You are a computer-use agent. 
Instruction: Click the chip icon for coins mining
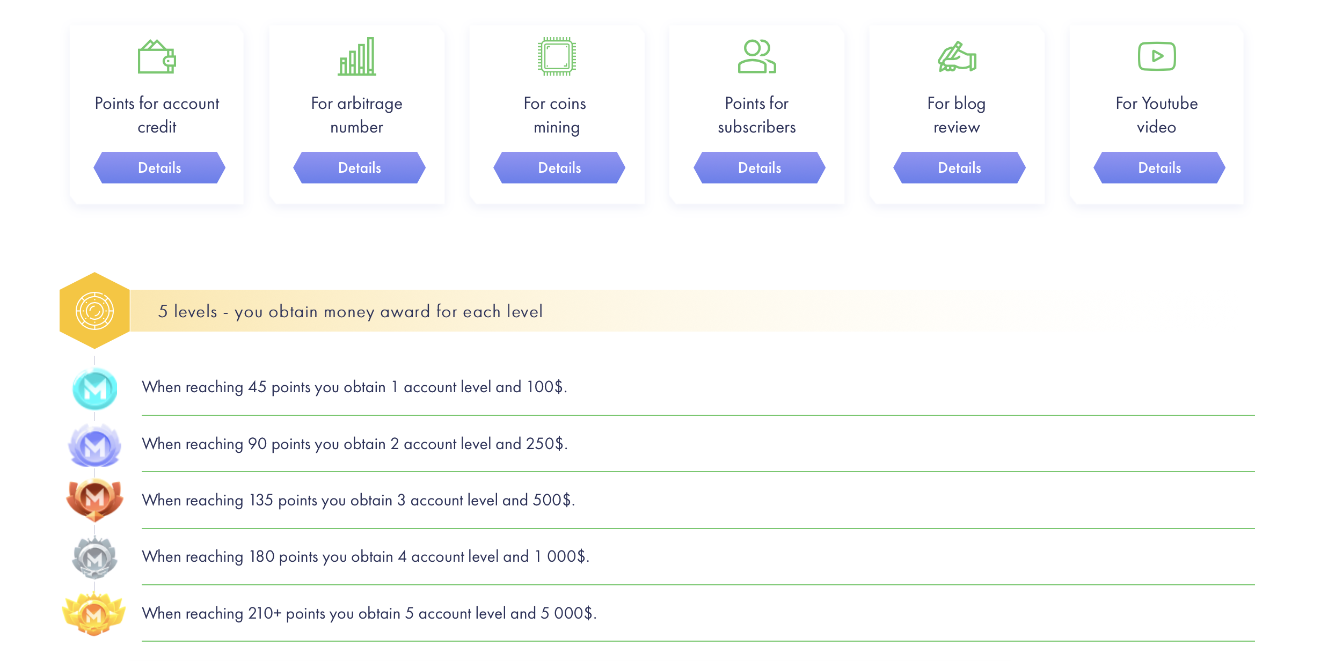point(557,56)
